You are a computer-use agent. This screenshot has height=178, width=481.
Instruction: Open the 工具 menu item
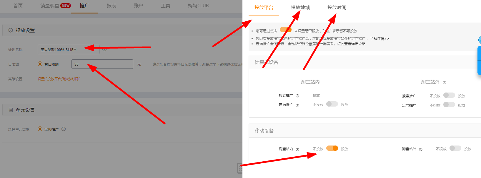[166, 6]
